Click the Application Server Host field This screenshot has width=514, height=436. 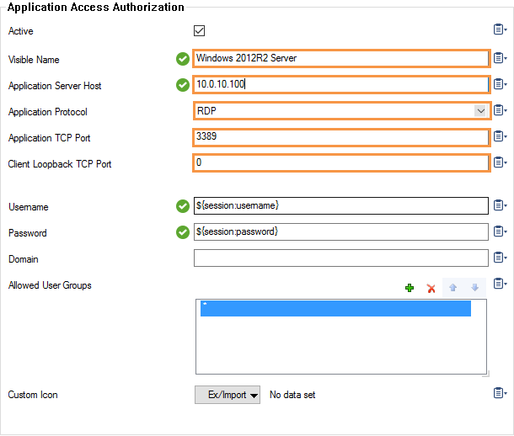[x=341, y=84]
